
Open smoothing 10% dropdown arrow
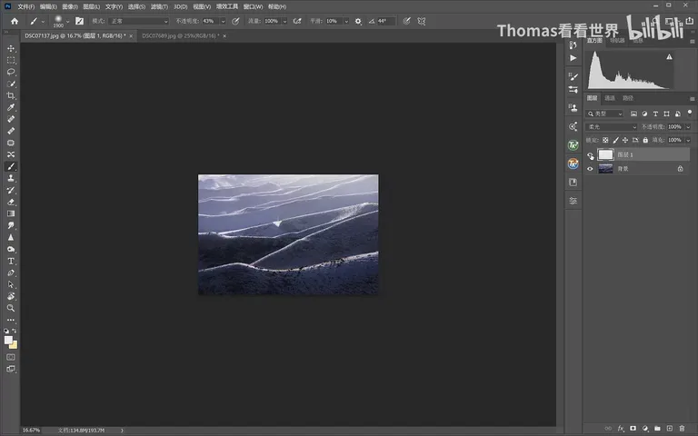[346, 21]
